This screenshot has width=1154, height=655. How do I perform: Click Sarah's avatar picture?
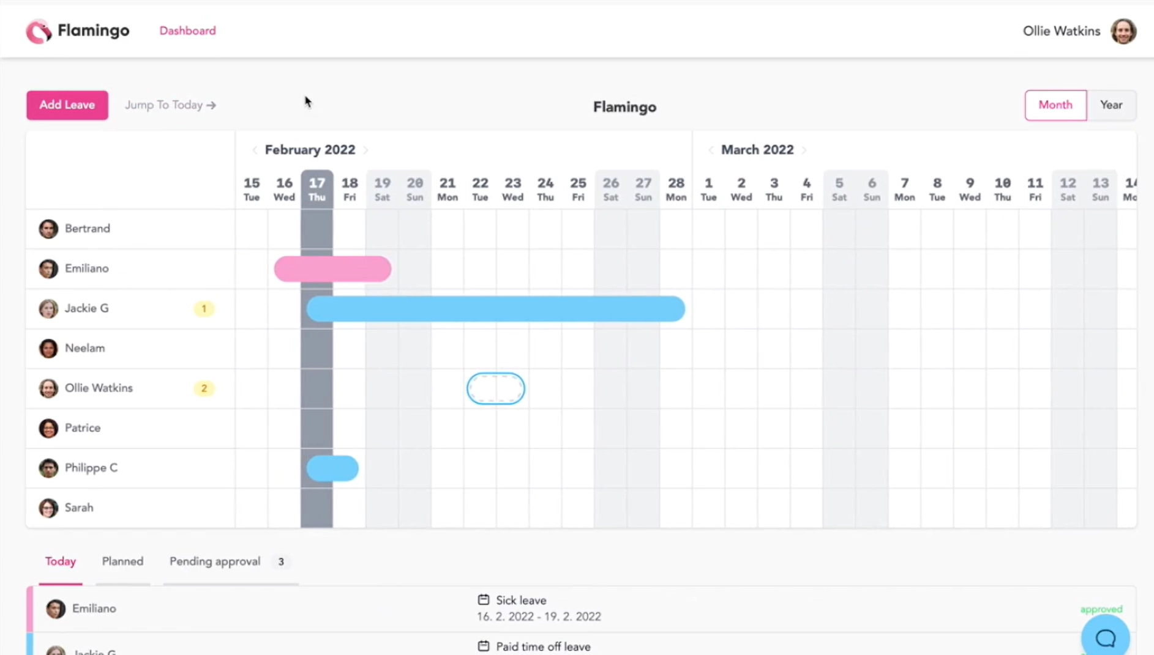click(x=48, y=508)
